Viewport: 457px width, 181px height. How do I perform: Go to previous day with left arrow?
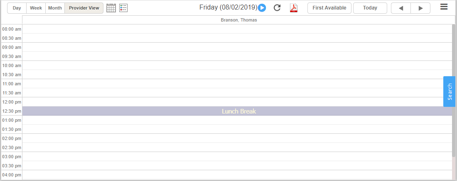click(x=401, y=8)
